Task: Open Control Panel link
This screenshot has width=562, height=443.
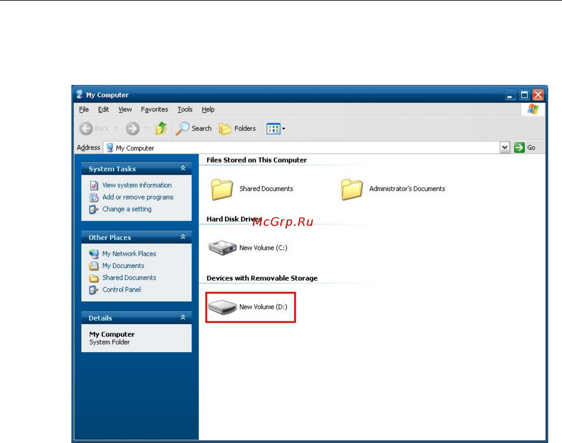Action: (122, 290)
